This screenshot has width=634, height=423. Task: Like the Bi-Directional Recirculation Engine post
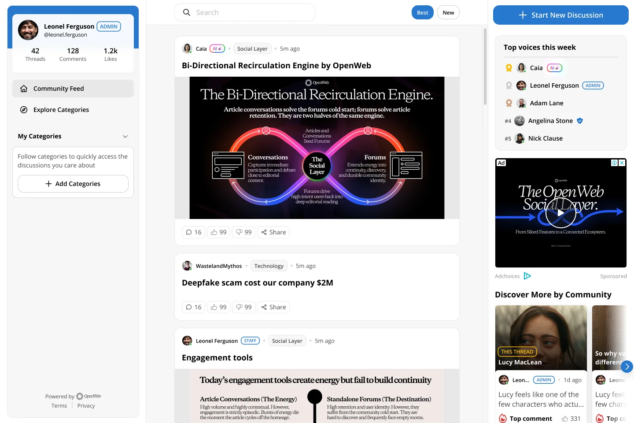tap(218, 232)
